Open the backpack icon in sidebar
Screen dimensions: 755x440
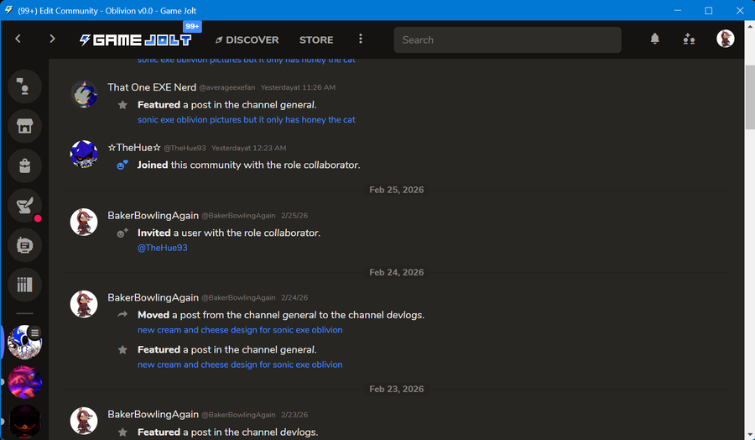[24, 165]
